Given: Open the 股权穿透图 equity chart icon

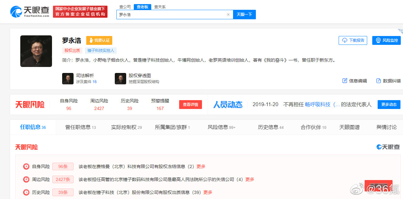Looking at the screenshot, I should point(120,78).
